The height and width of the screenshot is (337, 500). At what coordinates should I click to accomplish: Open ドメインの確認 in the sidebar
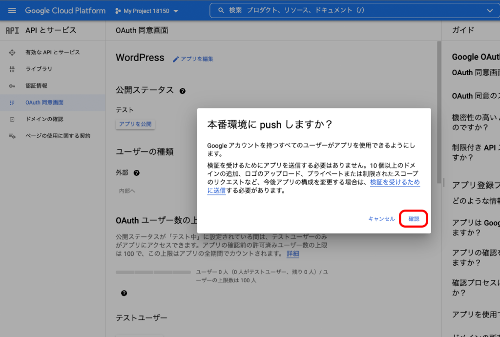click(x=44, y=119)
